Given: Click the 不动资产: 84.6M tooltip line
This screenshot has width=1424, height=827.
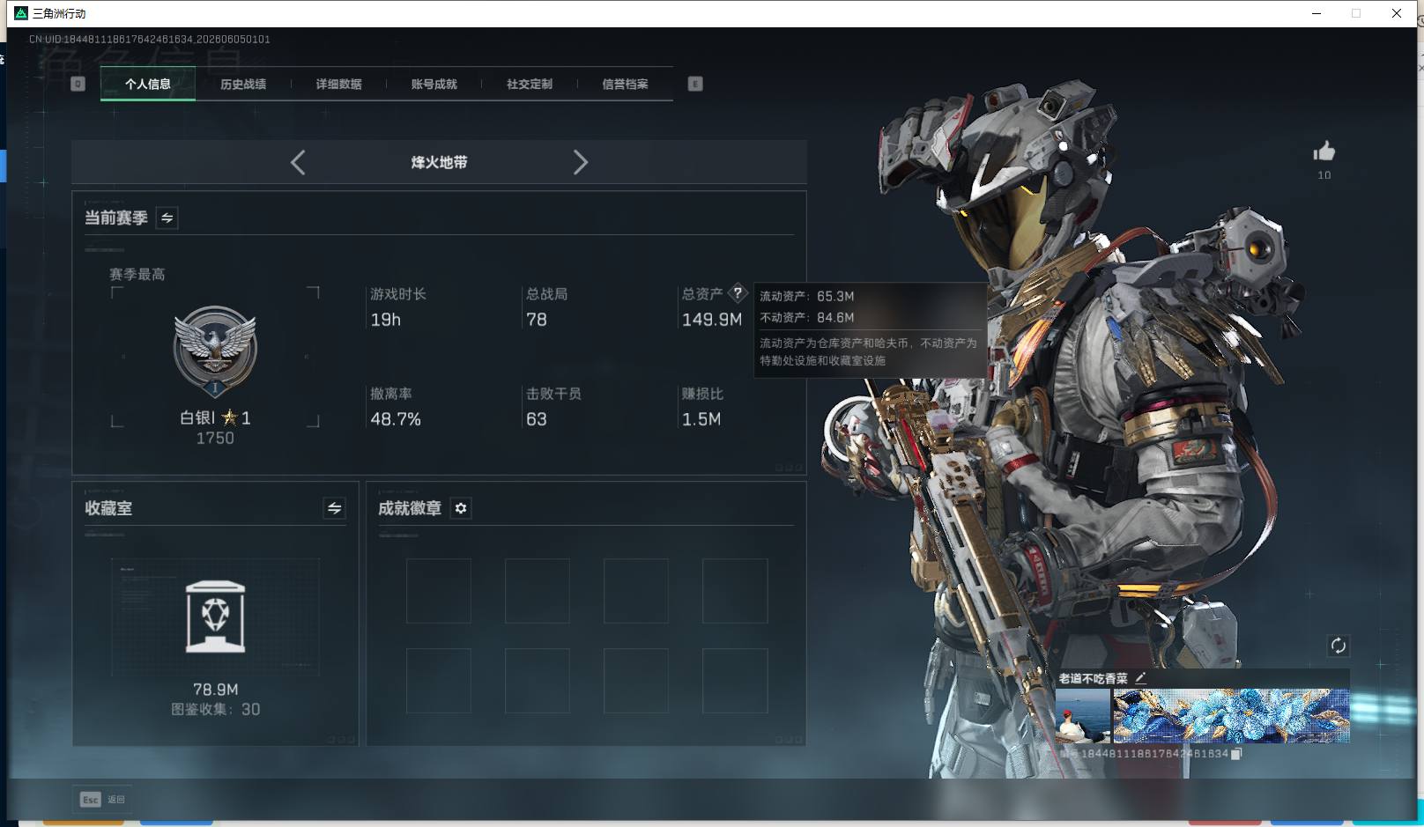Looking at the screenshot, I should coord(807,317).
